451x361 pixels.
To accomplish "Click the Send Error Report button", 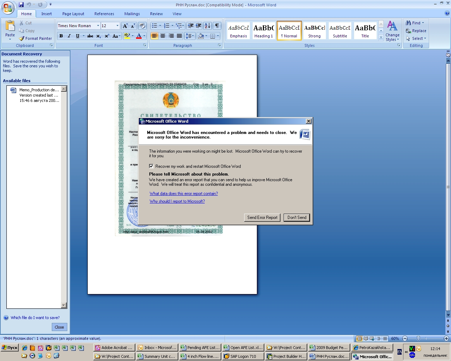I will pos(262,218).
